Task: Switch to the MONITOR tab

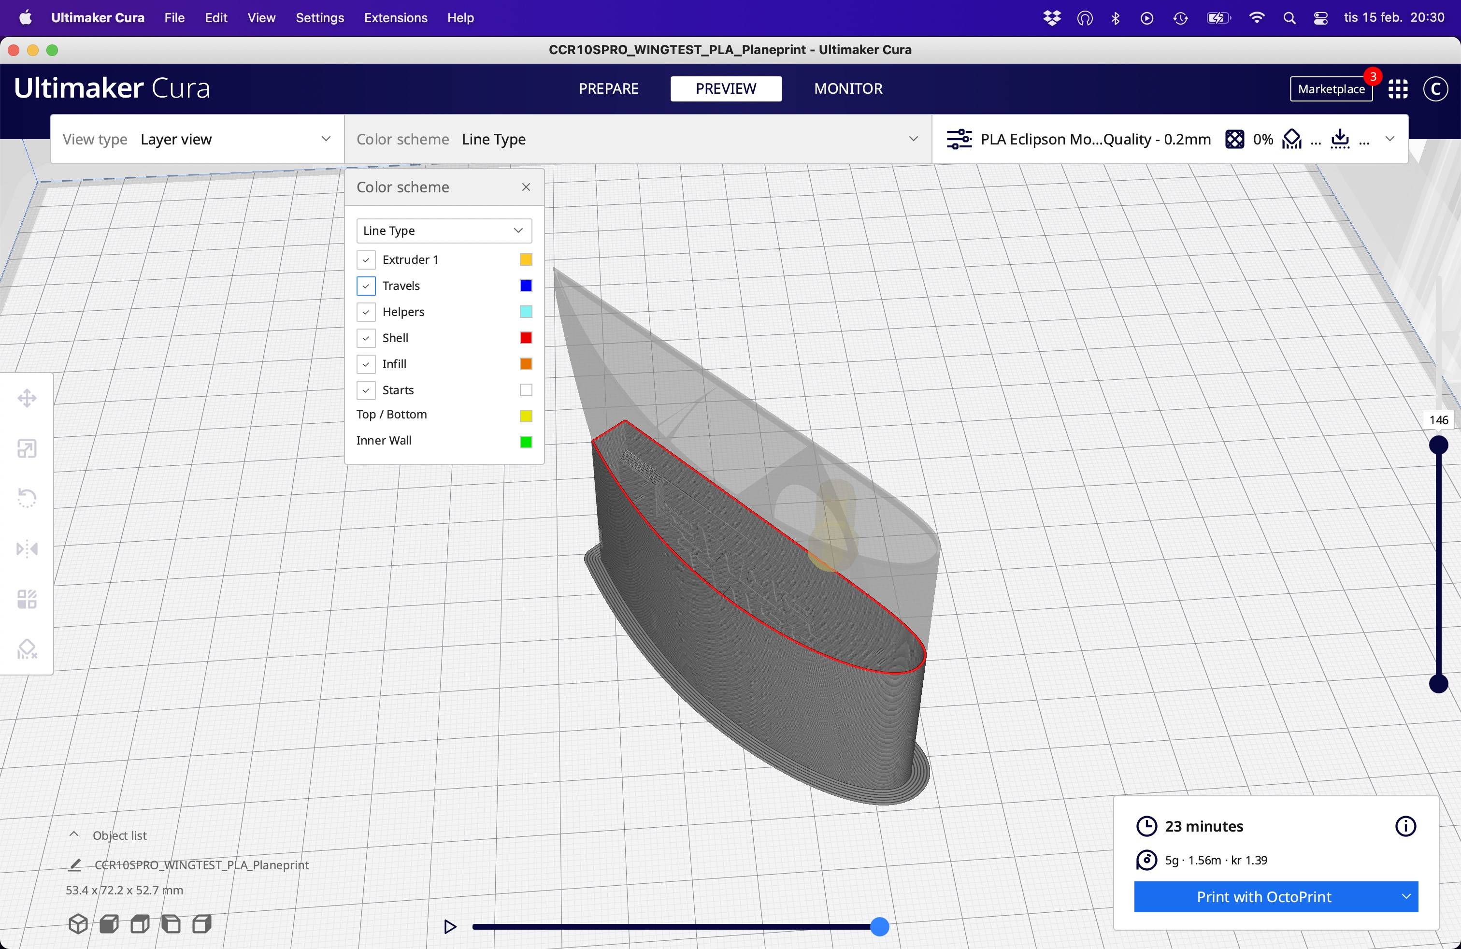Action: point(847,88)
